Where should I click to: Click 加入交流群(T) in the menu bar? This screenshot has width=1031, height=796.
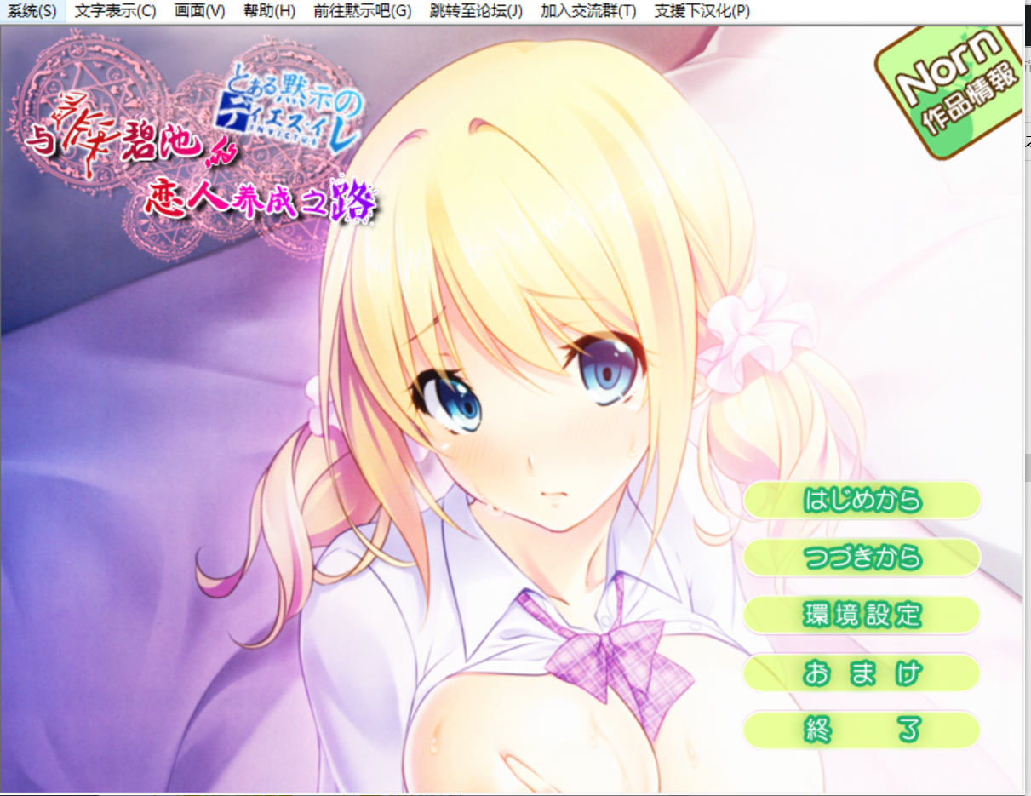click(x=587, y=11)
